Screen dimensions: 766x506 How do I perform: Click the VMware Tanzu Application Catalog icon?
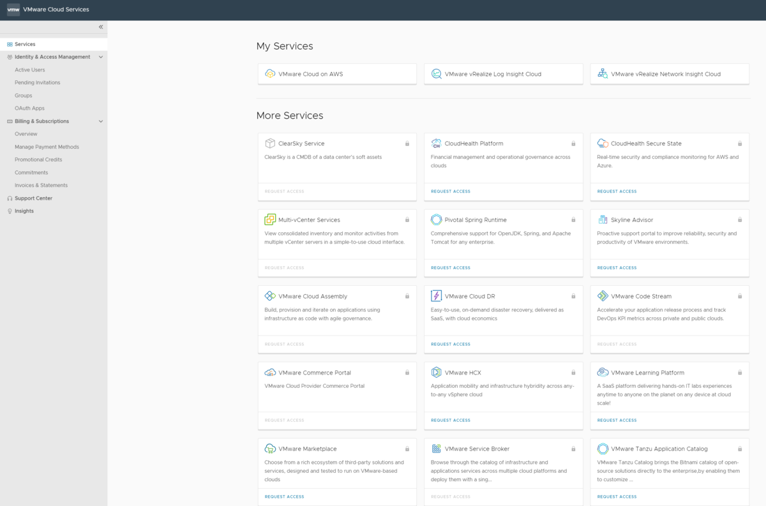pos(603,449)
